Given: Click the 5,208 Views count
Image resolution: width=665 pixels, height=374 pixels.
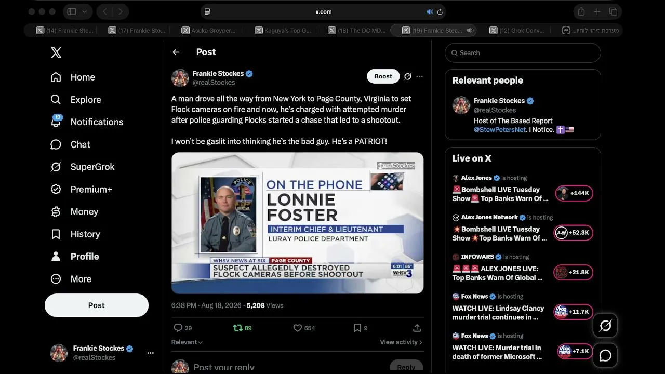Looking at the screenshot, I should click(x=265, y=305).
